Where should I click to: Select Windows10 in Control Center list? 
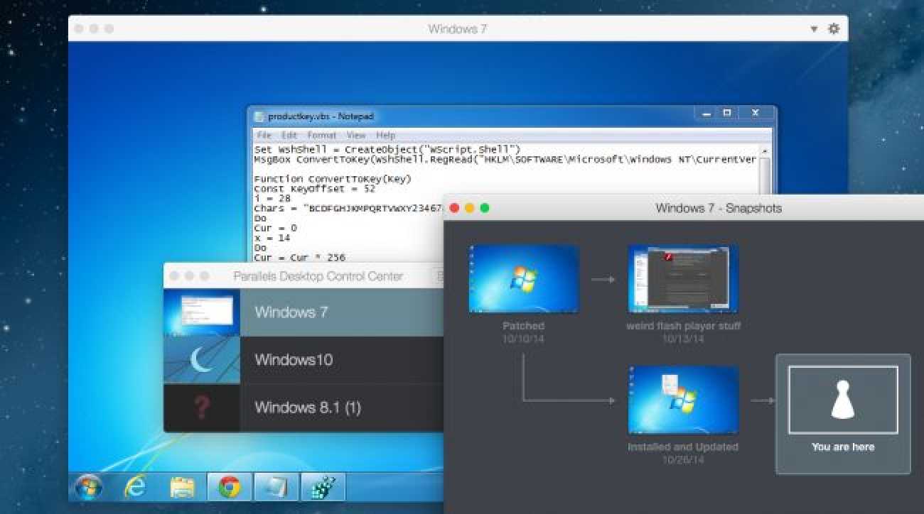pos(306,360)
